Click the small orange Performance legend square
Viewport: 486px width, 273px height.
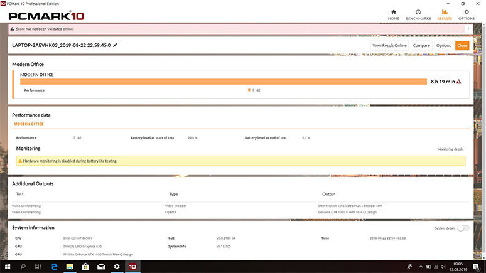point(249,90)
